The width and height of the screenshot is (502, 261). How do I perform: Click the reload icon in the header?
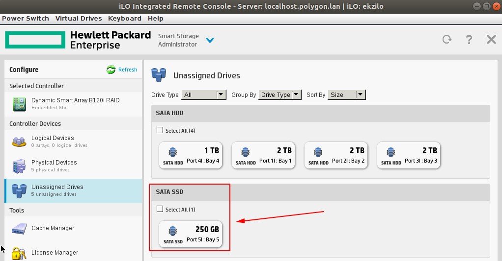pyautogui.click(x=446, y=40)
